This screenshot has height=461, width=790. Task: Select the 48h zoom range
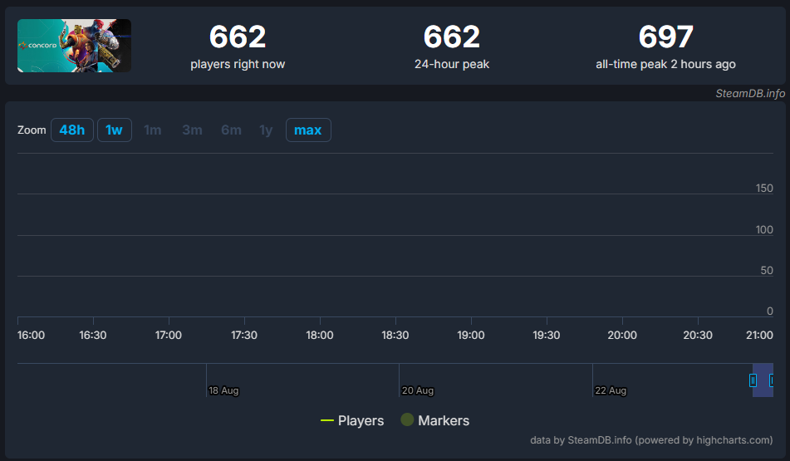[x=72, y=130]
